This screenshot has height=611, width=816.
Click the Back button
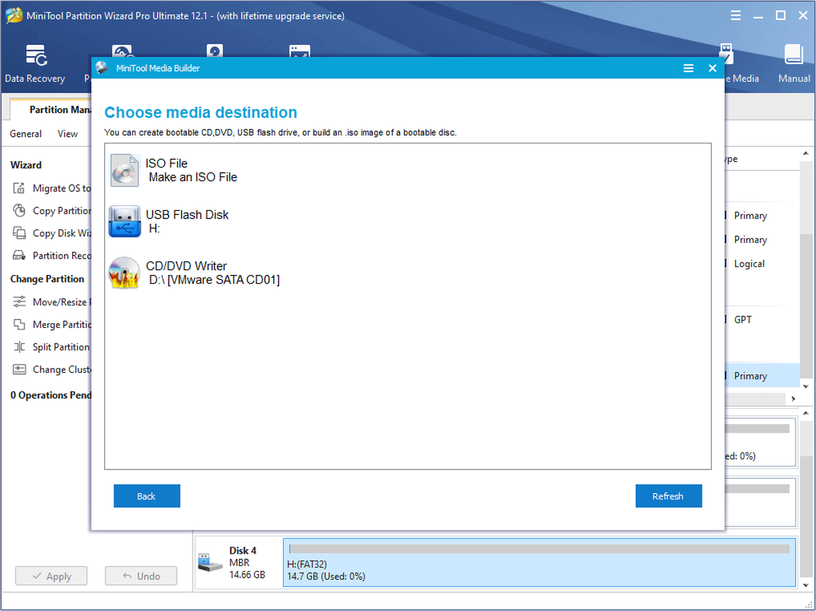(147, 496)
